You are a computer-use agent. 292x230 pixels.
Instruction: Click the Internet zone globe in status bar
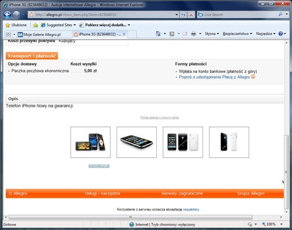coord(131,224)
